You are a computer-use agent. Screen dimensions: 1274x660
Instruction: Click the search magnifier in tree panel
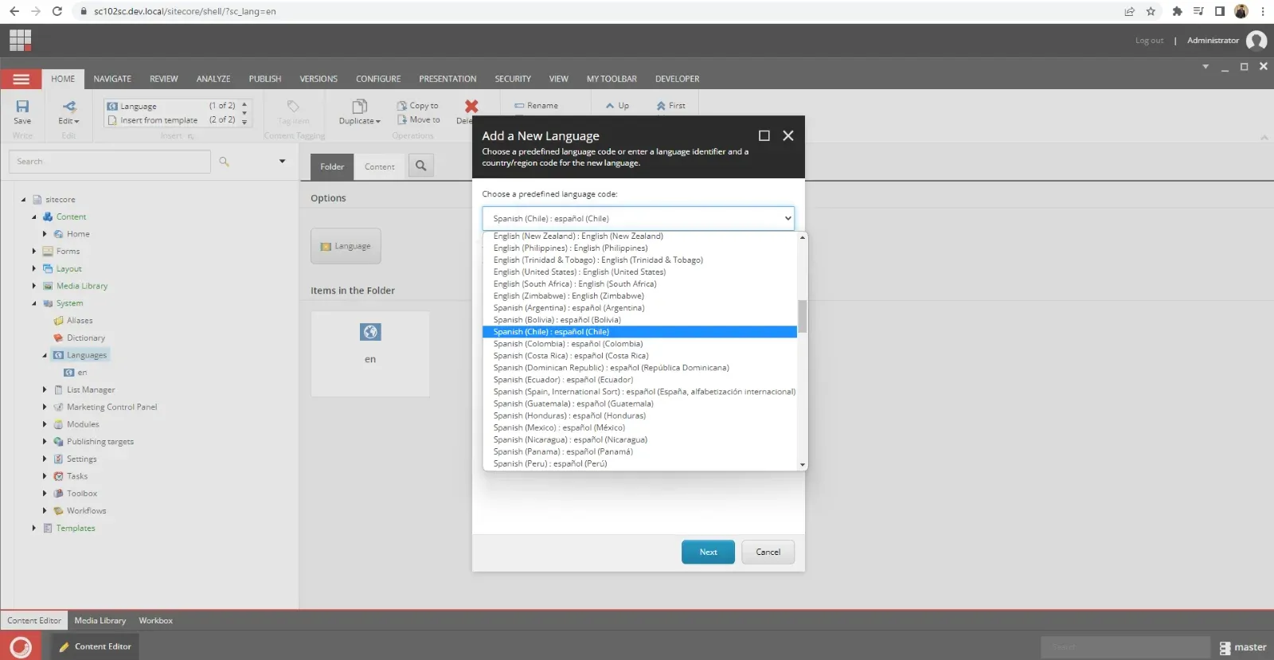[x=224, y=162]
